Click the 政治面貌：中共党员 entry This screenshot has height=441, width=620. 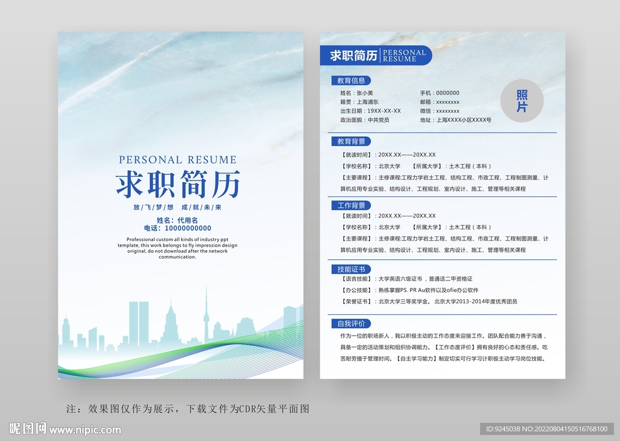click(x=364, y=120)
